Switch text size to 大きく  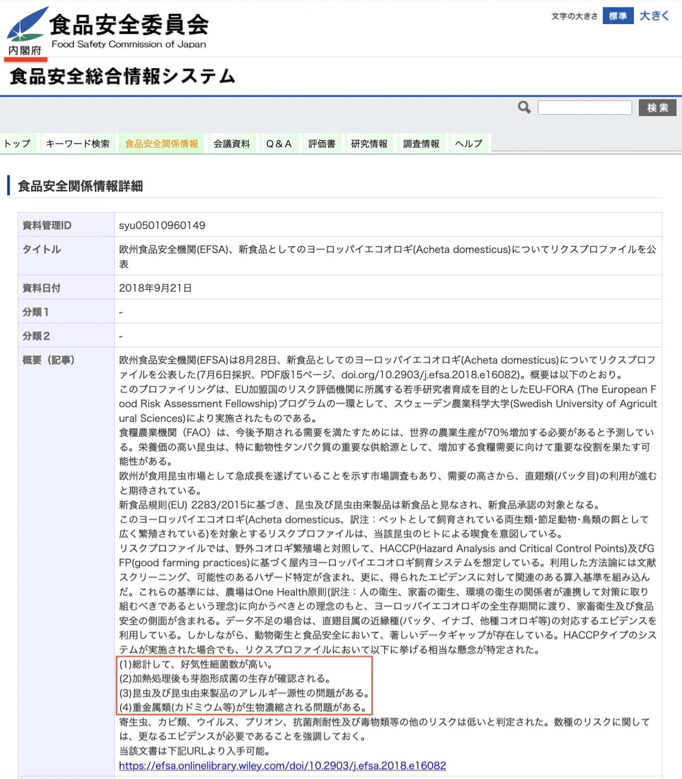click(x=654, y=16)
